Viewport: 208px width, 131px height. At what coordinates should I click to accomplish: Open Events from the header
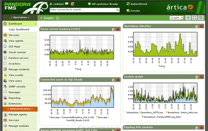pyautogui.click(x=133, y=11)
